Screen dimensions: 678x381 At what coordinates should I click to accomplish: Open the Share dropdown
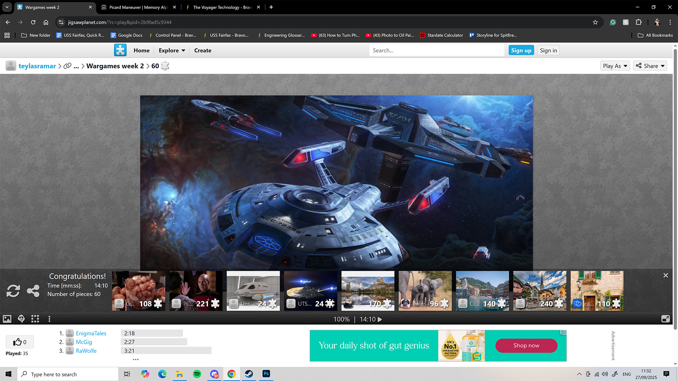(x=650, y=66)
